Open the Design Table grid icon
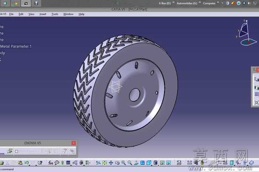259x172 pixels. pos(68,162)
